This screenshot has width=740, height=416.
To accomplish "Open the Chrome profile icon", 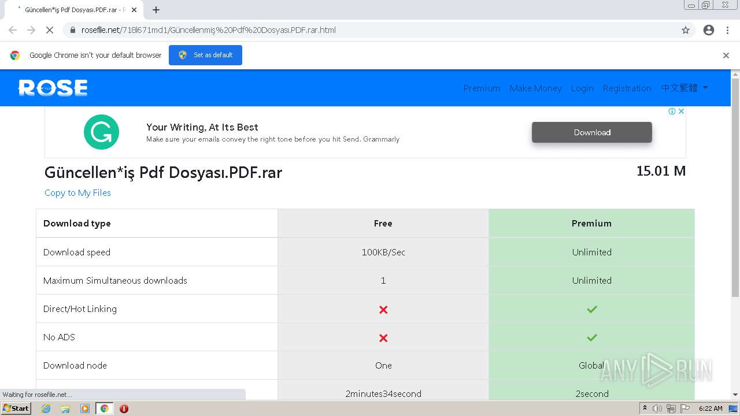I will pos(709,30).
